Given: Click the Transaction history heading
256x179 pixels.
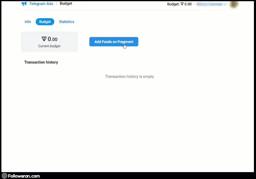Looking at the screenshot, I should (x=41, y=62).
